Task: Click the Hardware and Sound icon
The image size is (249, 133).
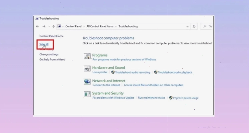Action: (87, 69)
